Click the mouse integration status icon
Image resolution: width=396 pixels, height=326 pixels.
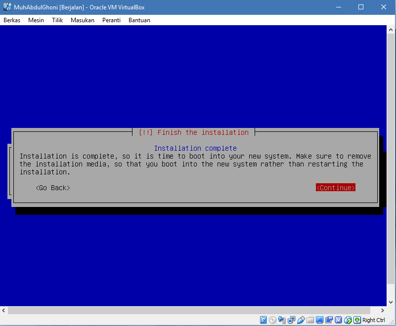tap(348, 320)
